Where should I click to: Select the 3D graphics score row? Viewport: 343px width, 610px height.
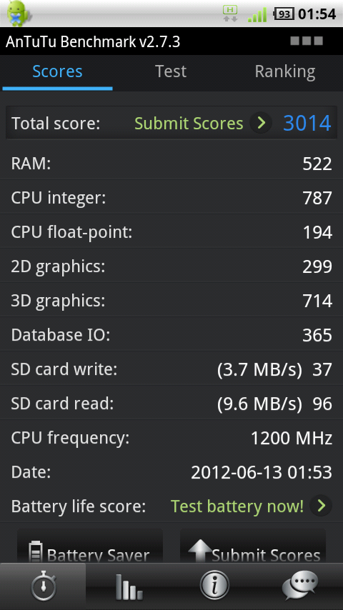pos(171,301)
